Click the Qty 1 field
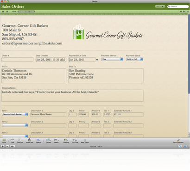This screenshot has width=190, height=171. (x=72, y=115)
